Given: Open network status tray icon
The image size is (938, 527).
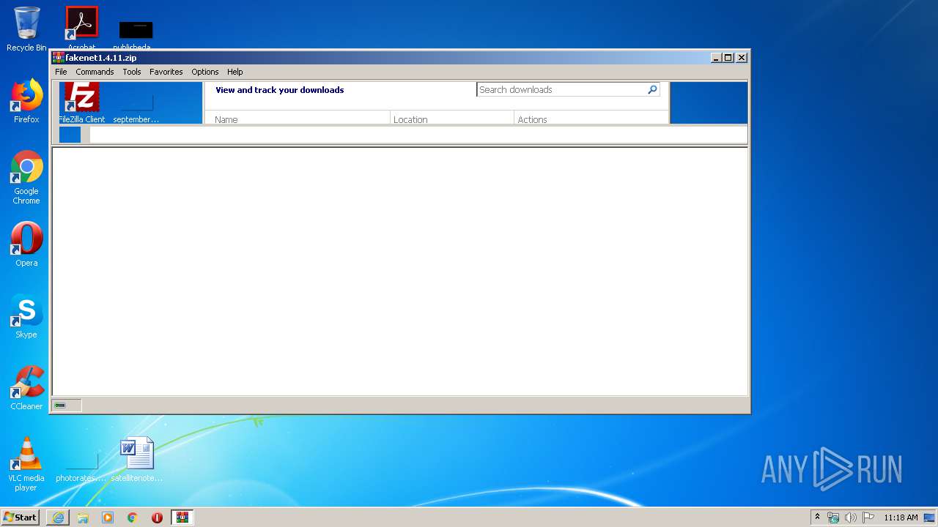Looking at the screenshot, I should [x=833, y=517].
